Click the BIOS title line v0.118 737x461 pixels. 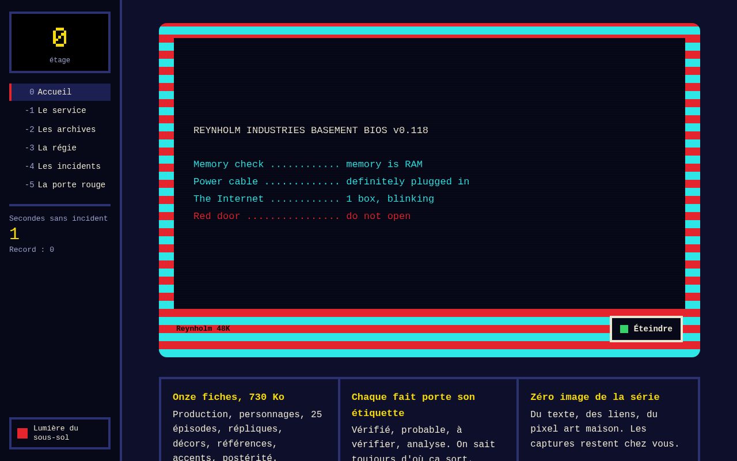(x=311, y=131)
